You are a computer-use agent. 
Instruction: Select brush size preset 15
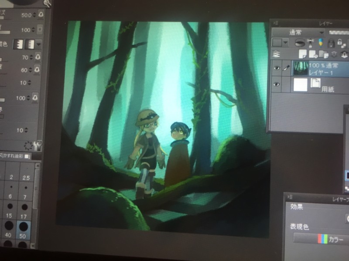tap(9, 210)
